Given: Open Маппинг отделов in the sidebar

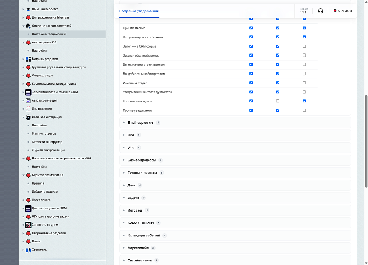Looking at the screenshot, I should 44,133.
